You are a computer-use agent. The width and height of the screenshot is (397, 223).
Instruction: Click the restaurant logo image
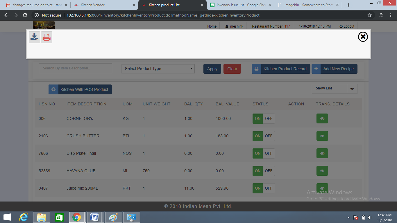(44, 25)
